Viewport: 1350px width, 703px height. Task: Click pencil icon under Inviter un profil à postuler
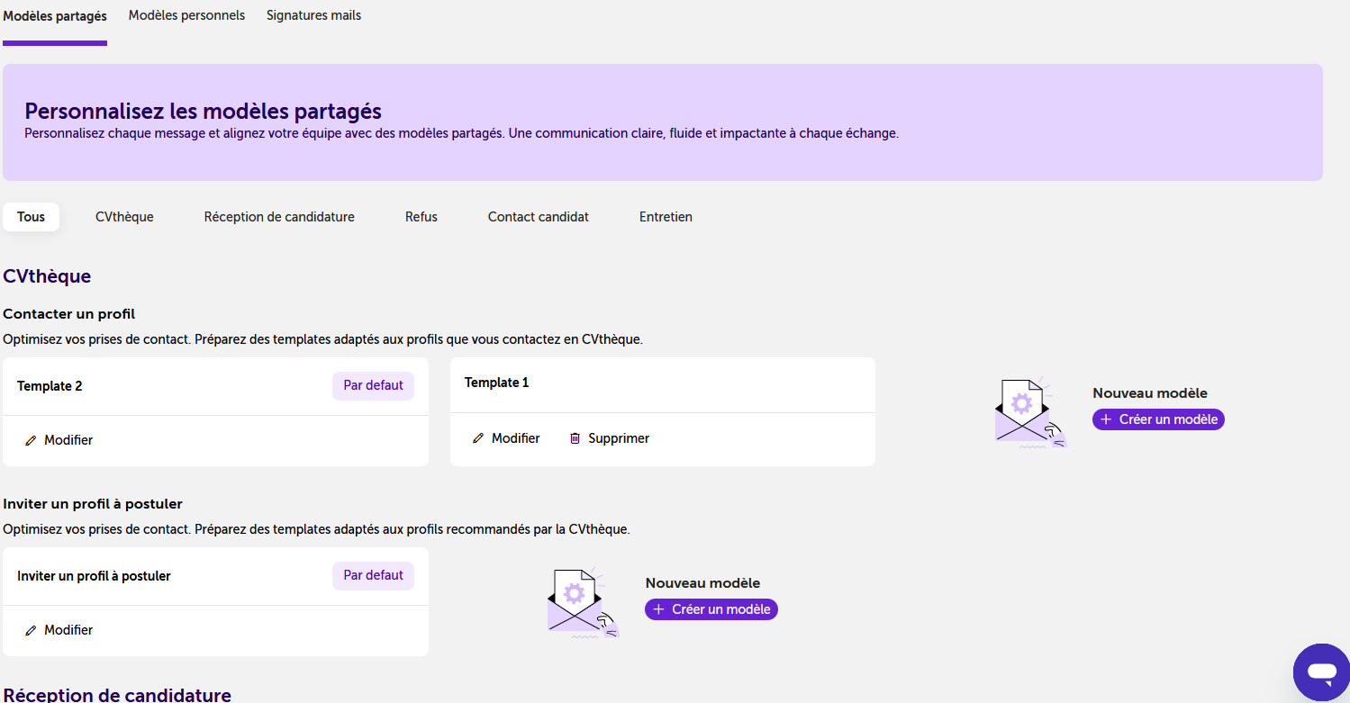click(31, 631)
